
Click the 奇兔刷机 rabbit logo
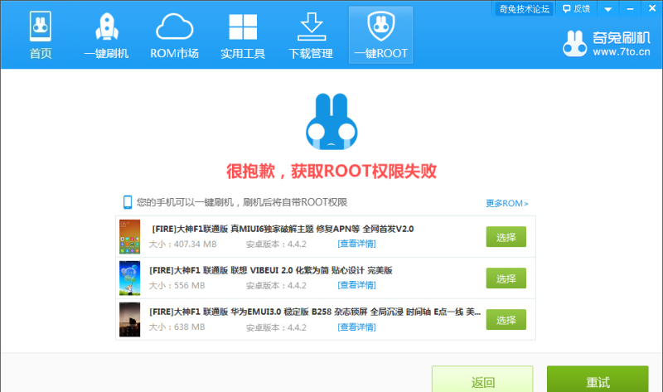(574, 44)
